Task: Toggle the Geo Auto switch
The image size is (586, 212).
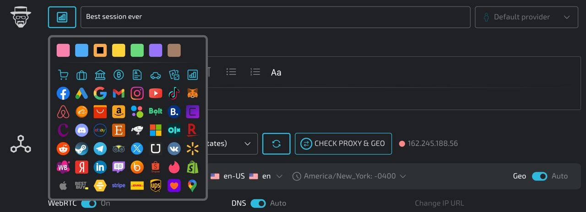Action: [539, 176]
